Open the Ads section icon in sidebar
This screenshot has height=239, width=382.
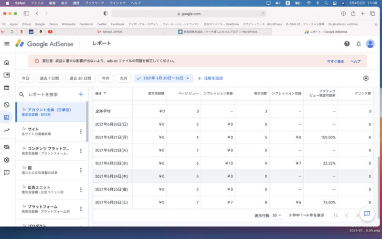[x=7, y=75]
